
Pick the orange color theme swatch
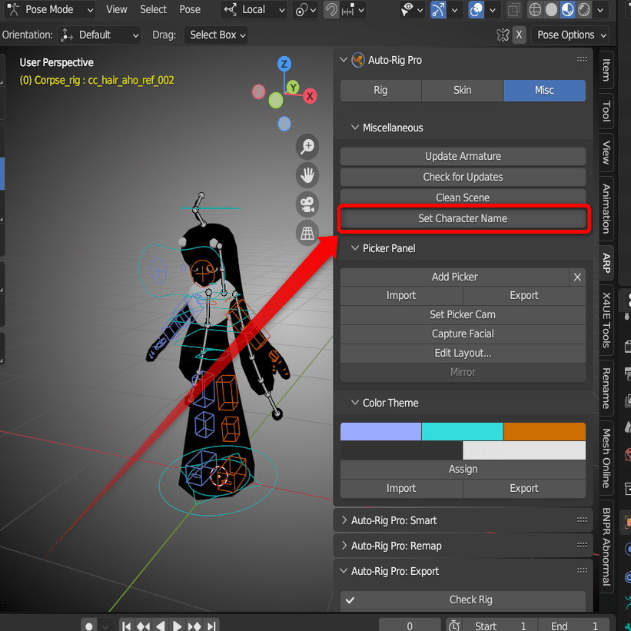click(x=544, y=431)
